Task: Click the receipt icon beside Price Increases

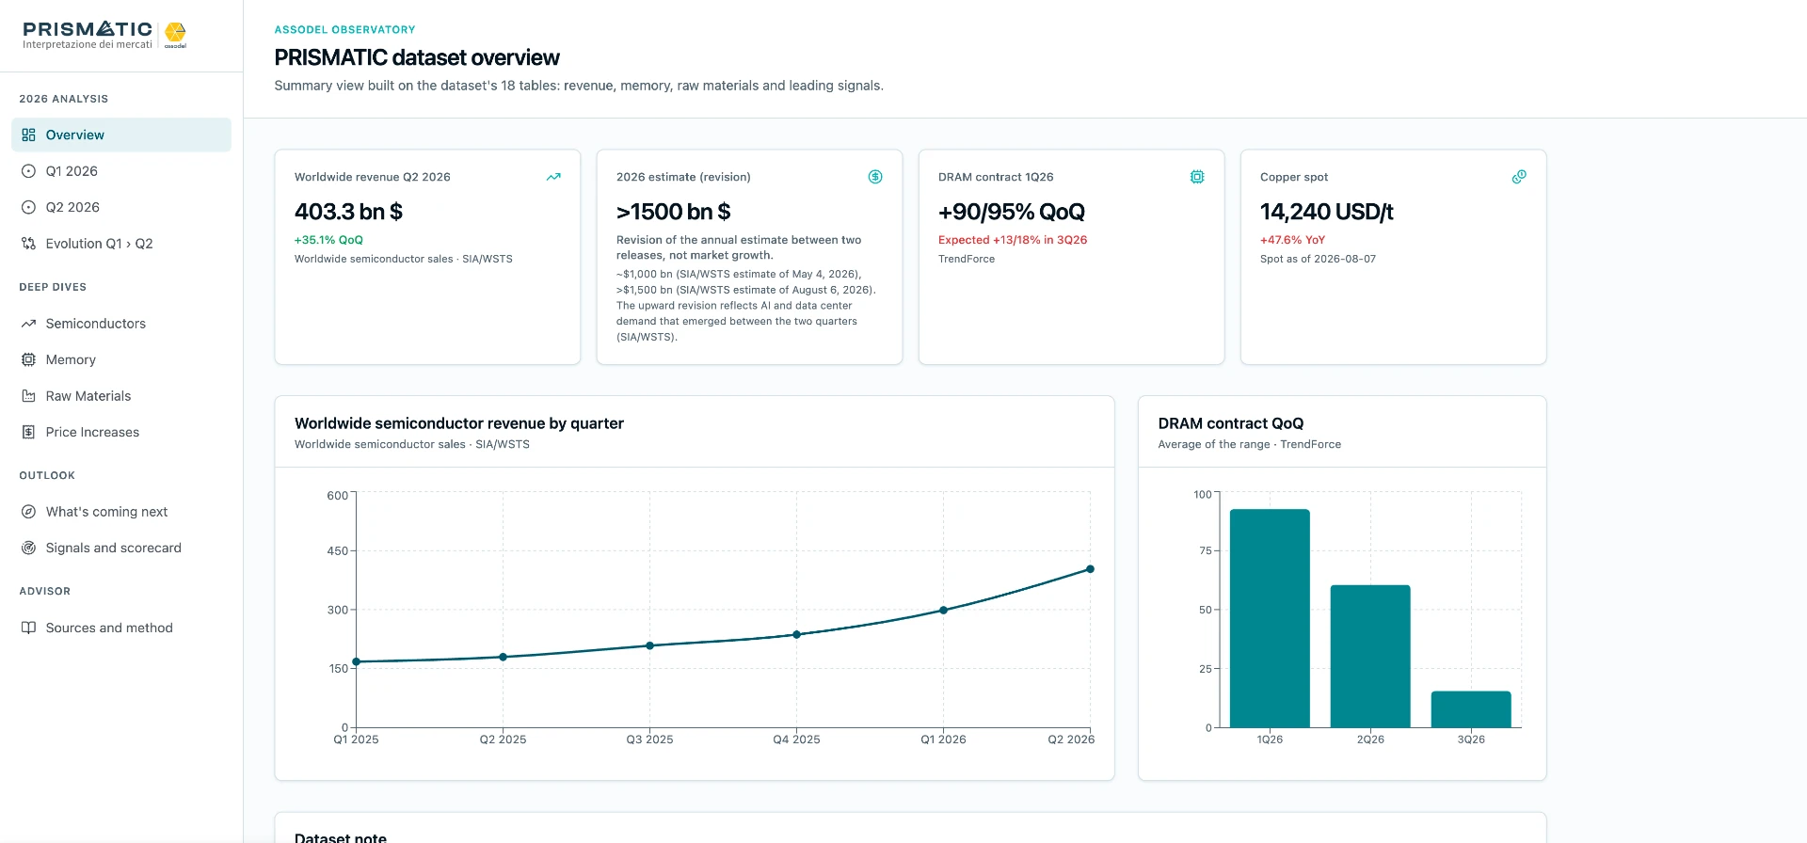Action: click(28, 432)
